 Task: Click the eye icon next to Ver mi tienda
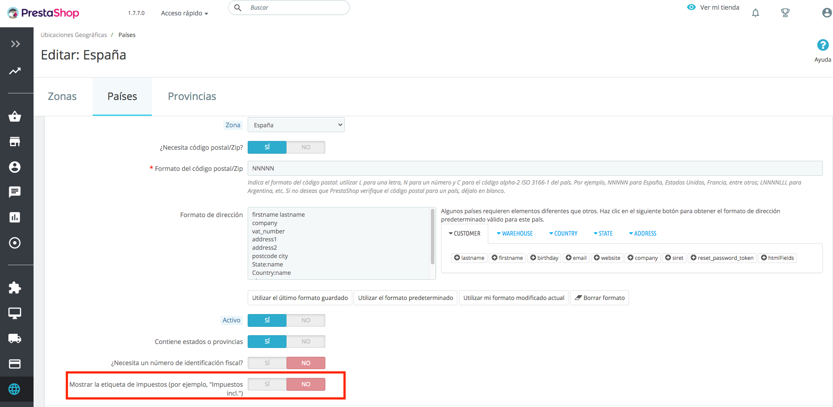tap(691, 7)
